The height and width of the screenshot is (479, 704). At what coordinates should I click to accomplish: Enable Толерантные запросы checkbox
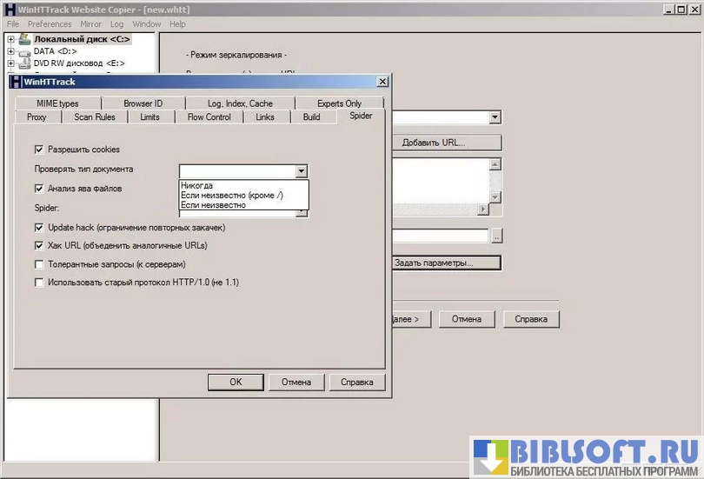click(39, 264)
